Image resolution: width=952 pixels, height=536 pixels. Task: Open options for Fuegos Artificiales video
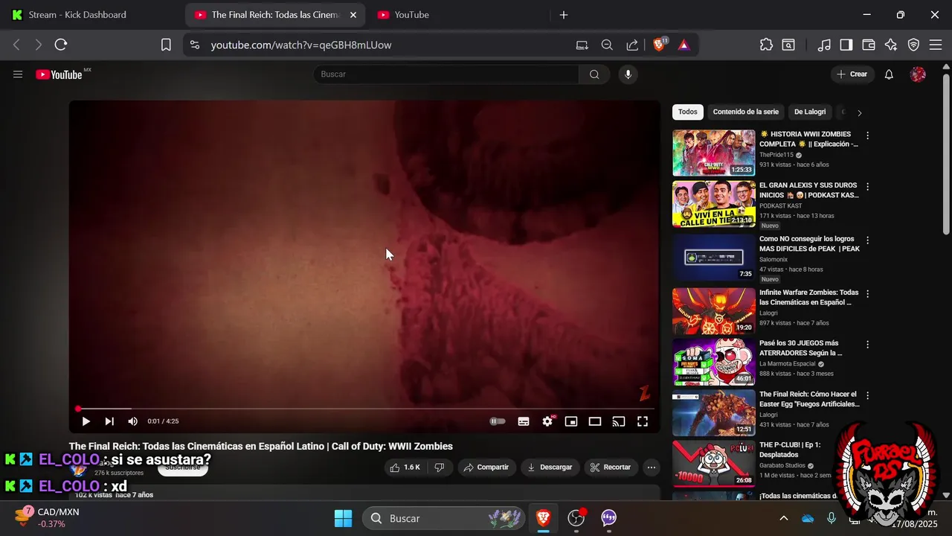click(x=867, y=395)
